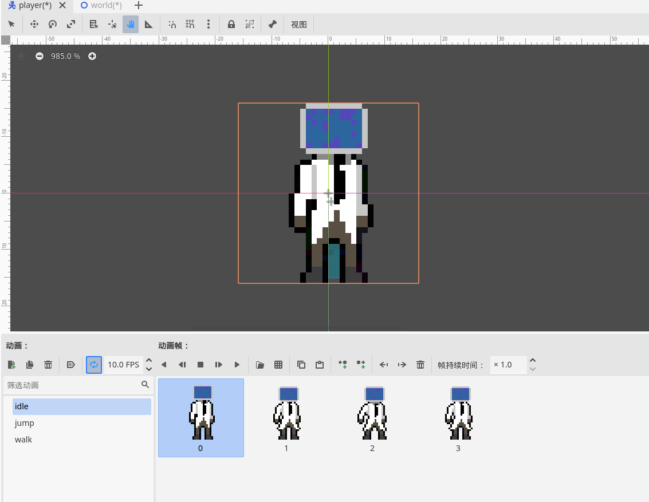This screenshot has width=649, height=502.
Task: Reset zoom via the 985.0 % label
Action: pyautogui.click(x=65, y=56)
